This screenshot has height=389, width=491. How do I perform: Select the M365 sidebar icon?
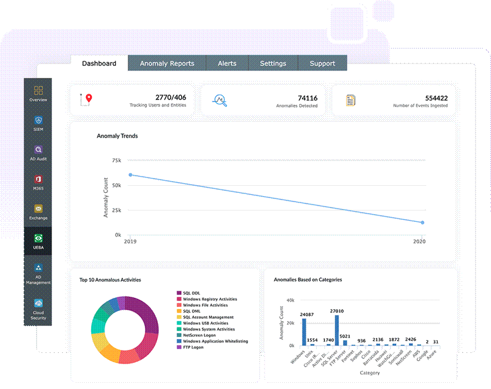click(x=38, y=180)
